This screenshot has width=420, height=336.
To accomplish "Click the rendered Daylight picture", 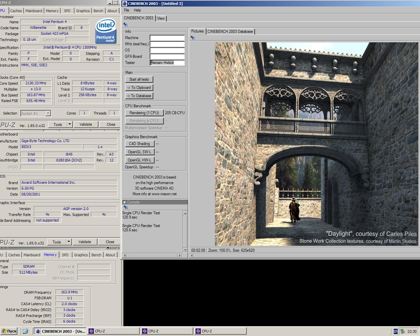I will pos(317,144).
